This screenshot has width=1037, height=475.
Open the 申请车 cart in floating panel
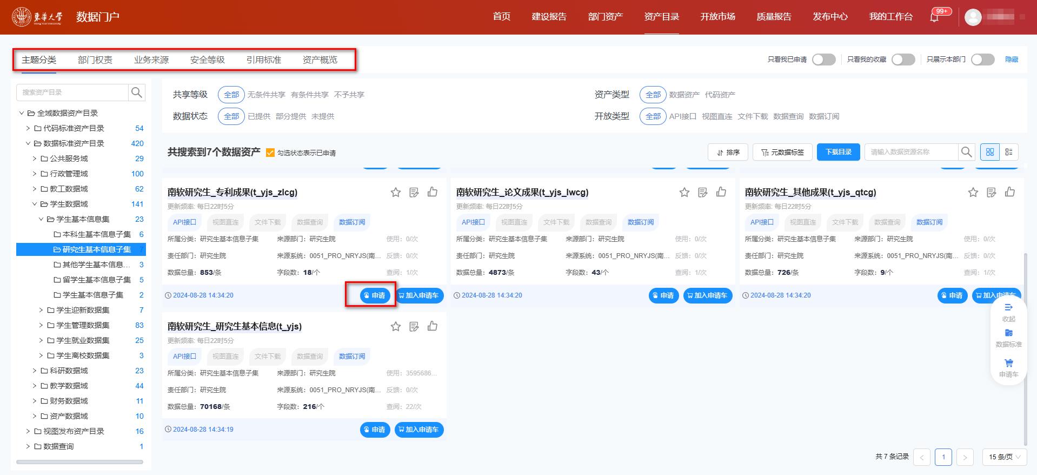[1008, 367]
